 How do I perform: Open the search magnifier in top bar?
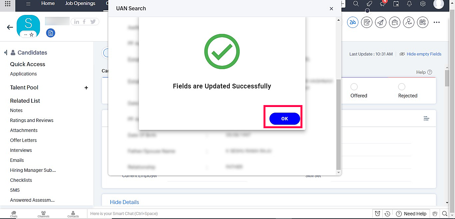tap(356, 4)
